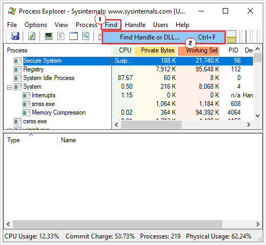Viewport: 266px width, 245px height.
Task: Click the process list scroll up arrow
Action: tap(258, 49)
